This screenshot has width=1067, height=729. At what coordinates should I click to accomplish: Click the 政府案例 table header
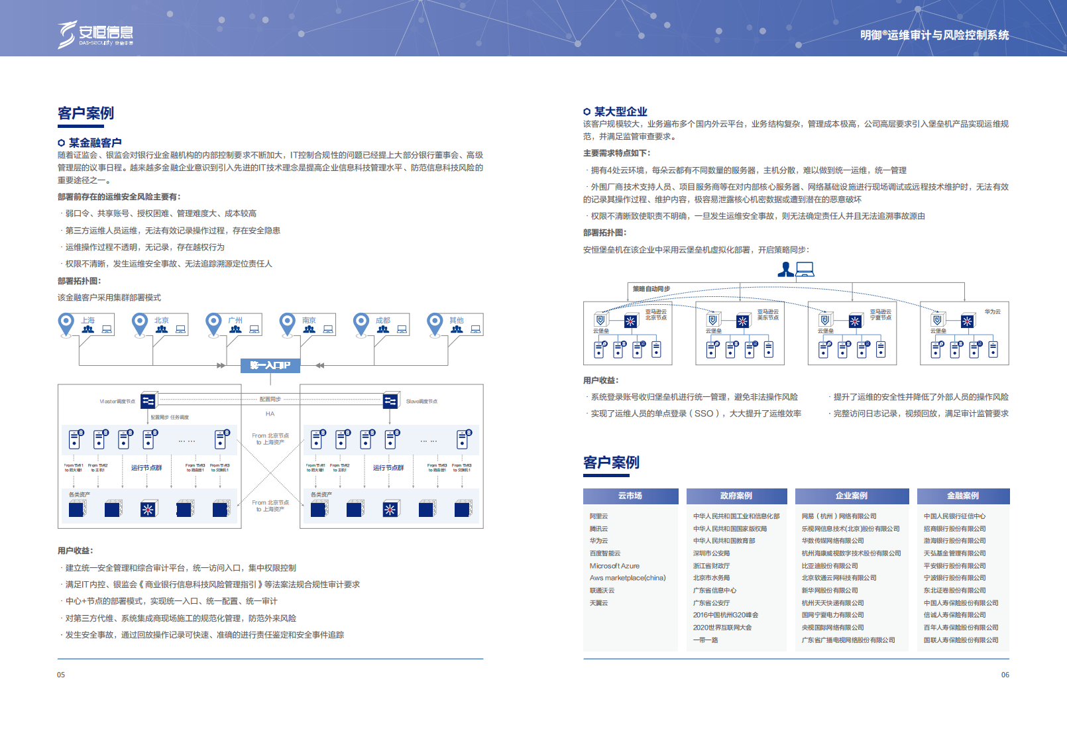[x=736, y=496]
